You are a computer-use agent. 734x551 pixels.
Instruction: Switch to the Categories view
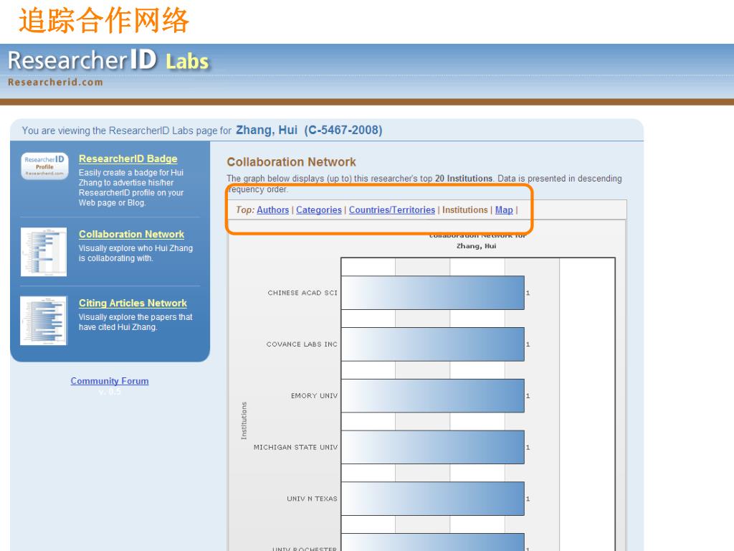[x=319, y=210]
